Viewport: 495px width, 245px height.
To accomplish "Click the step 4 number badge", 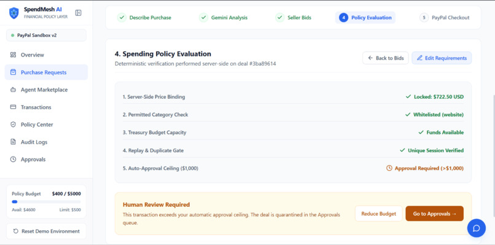I will coord(343,18).
